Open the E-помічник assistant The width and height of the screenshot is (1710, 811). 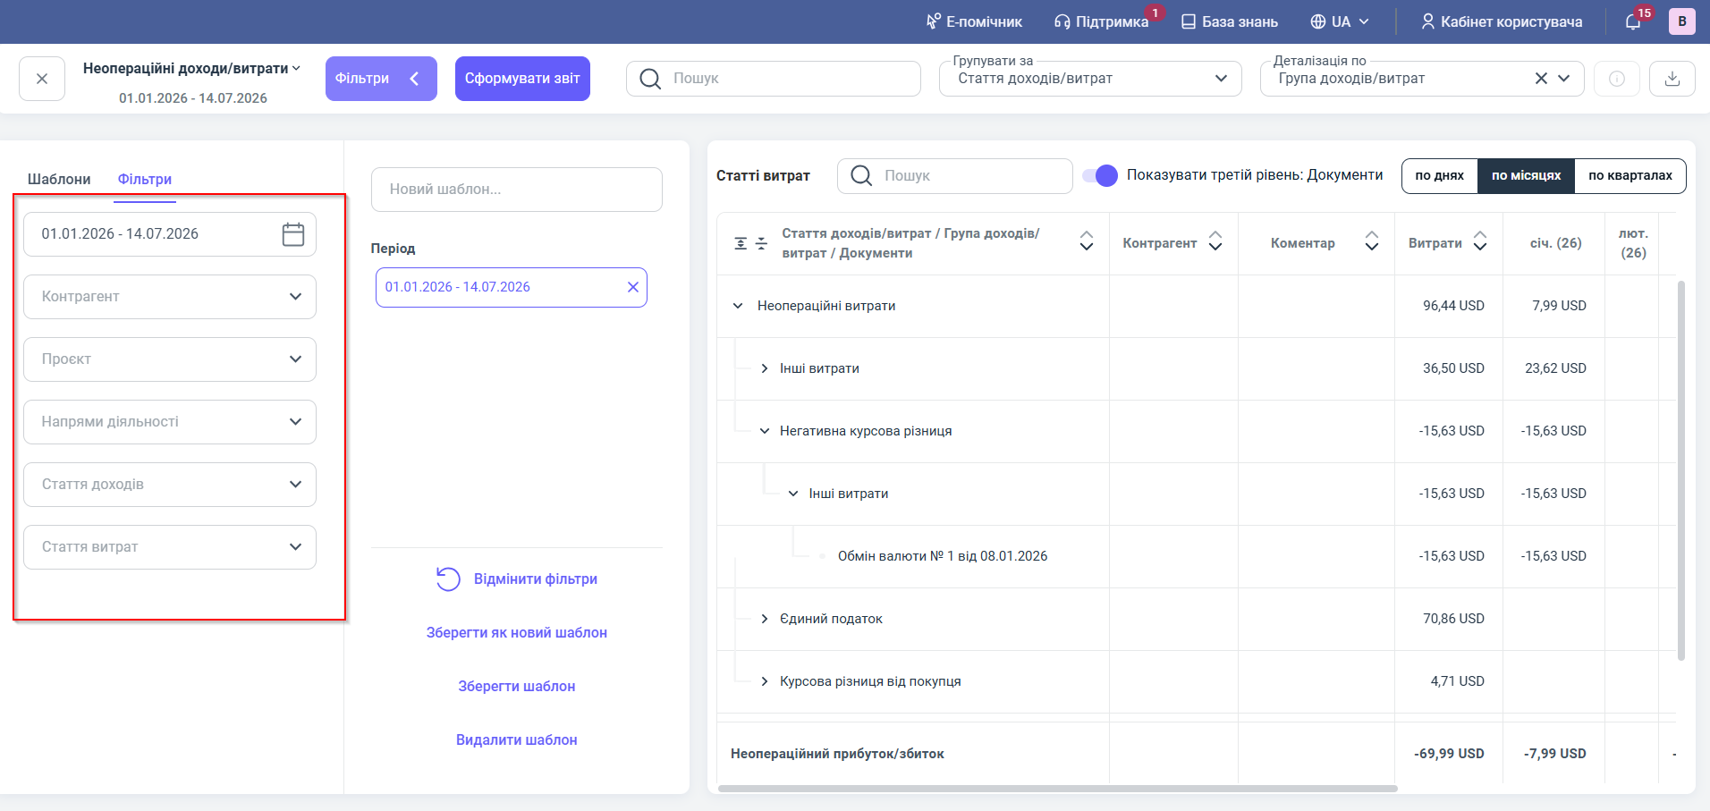click(x=974, y=21)
